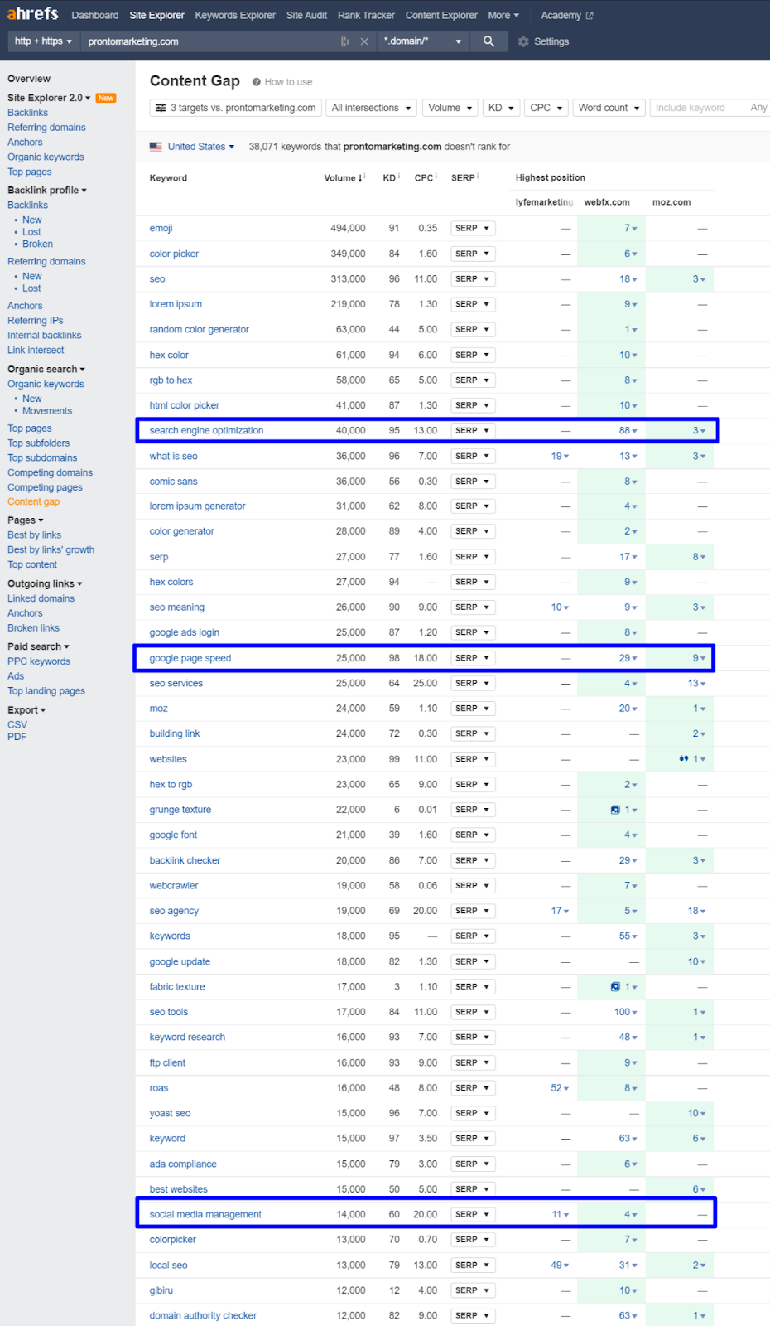This screenshot has width=770, height=1326.
Task: Sort table by Volume column header
Action: [343, 178]
